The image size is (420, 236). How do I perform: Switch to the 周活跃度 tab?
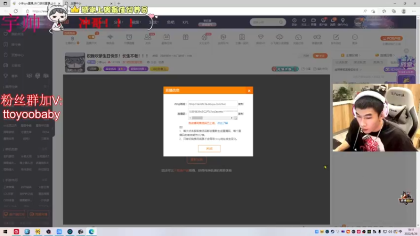click(360, 62)
